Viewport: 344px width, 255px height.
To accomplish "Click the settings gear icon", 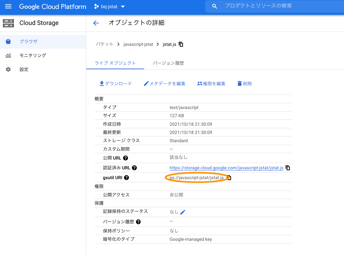I will click(x=8, y=70).
